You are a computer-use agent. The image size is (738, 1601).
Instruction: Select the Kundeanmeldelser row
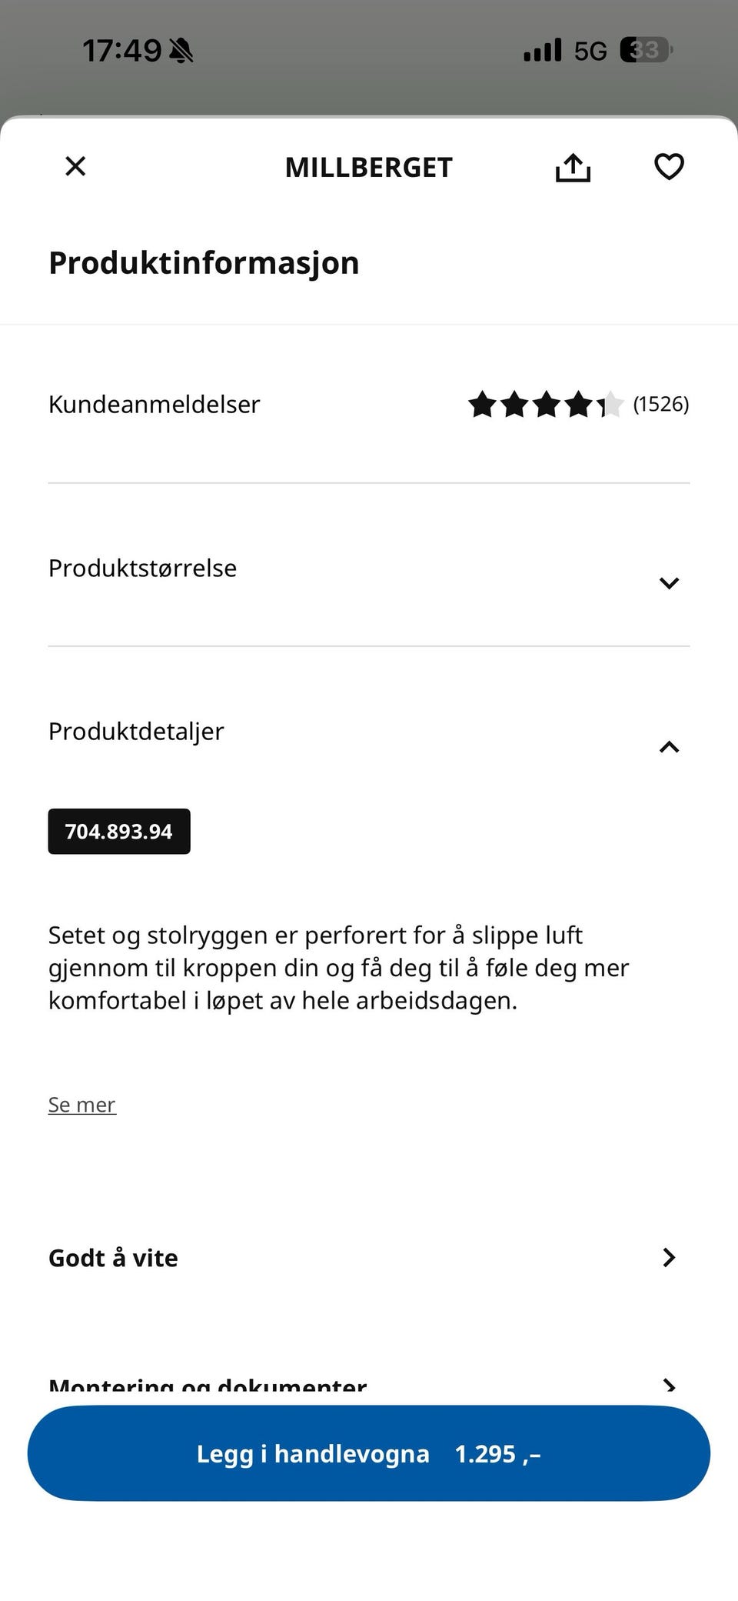click(x=154, y=404)
